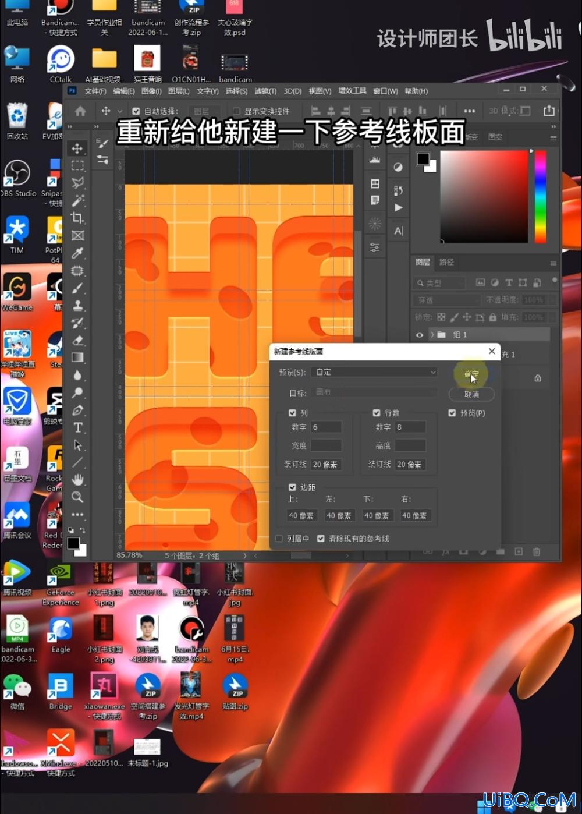The width and height of the screenshot is (582, 814).
Task: Click the 确定 button
Action: click(471, 374)
